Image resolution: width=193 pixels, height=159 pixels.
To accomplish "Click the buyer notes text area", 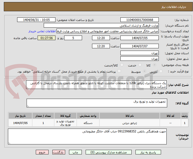I will point(87,137).
